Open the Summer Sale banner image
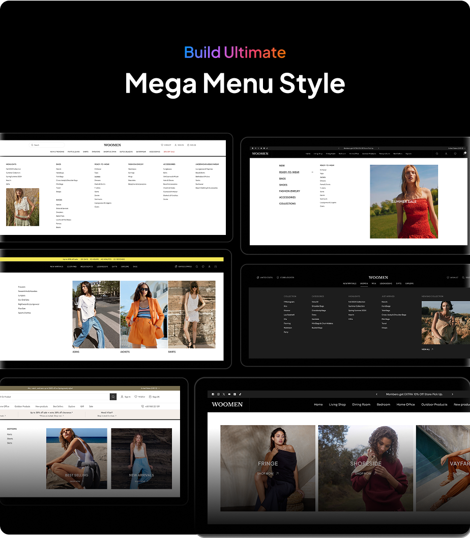 [404, 202]
